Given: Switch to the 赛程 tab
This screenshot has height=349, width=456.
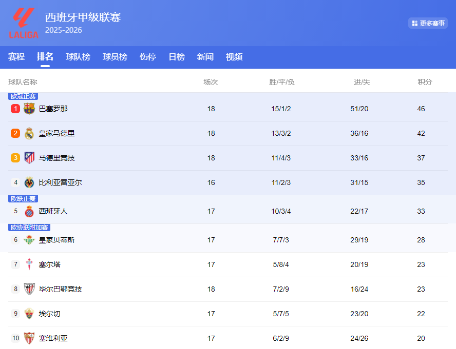Looking at the screenshot, I should (16, 56).
